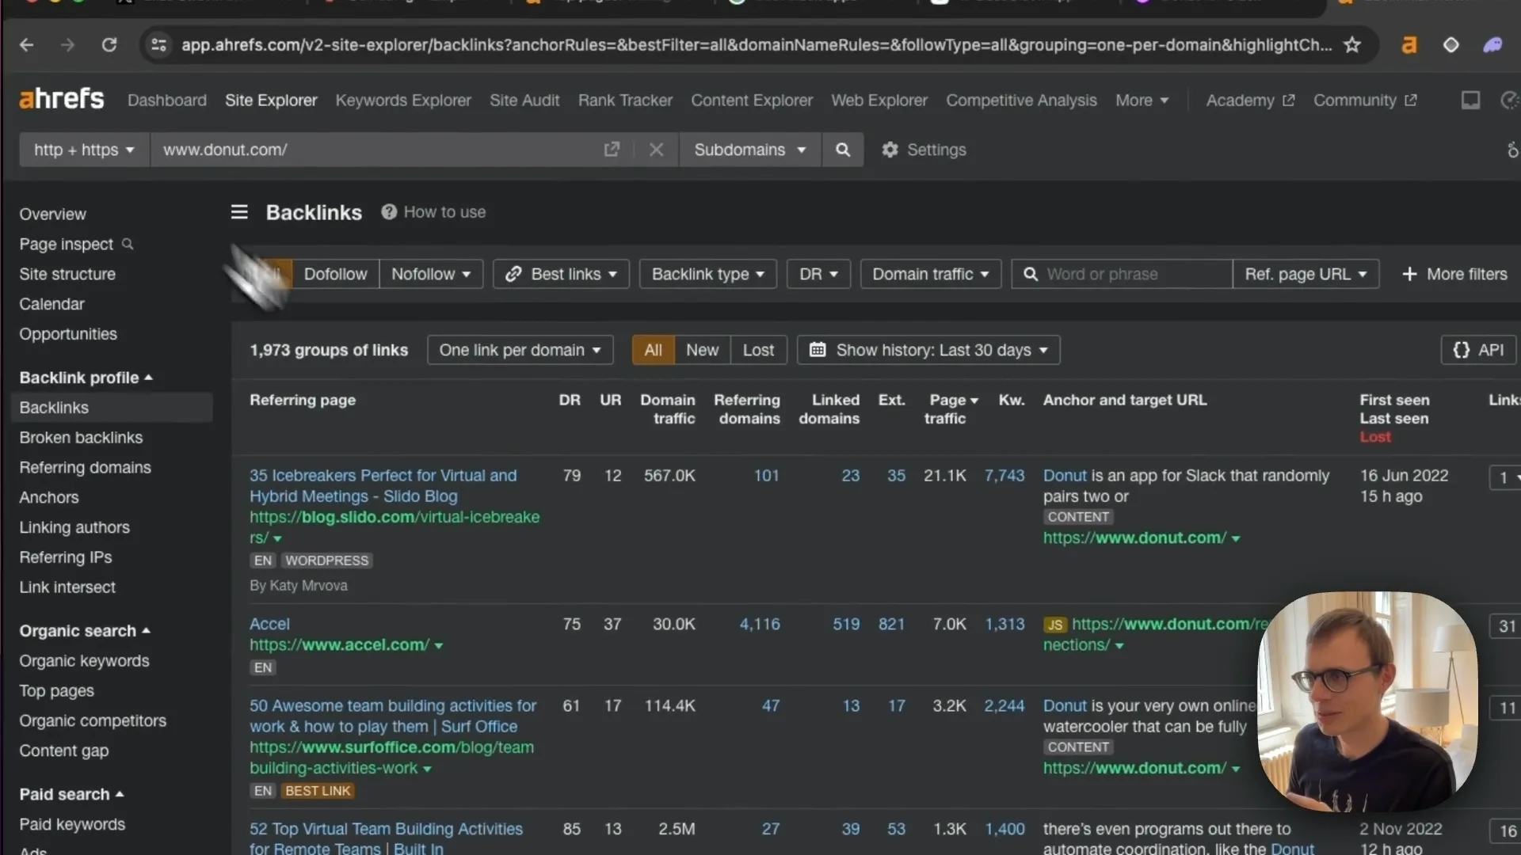Open Broken backlinks in the sidebar

tap(81, 438)
